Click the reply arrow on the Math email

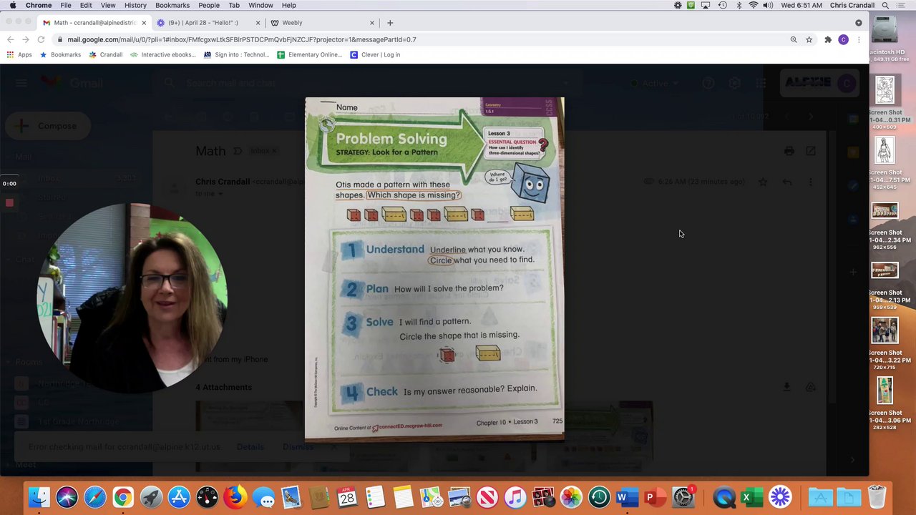coord(786,182)
